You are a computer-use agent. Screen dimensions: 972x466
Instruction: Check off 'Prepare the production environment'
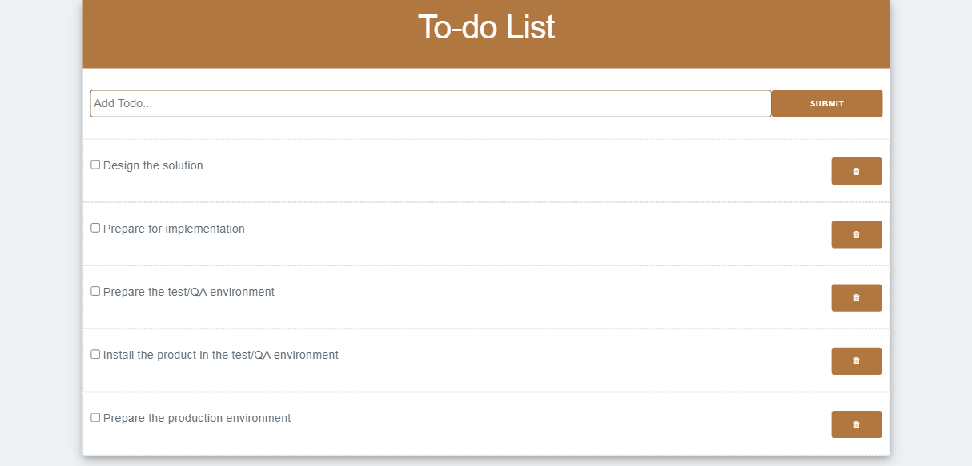pos(94,416)
